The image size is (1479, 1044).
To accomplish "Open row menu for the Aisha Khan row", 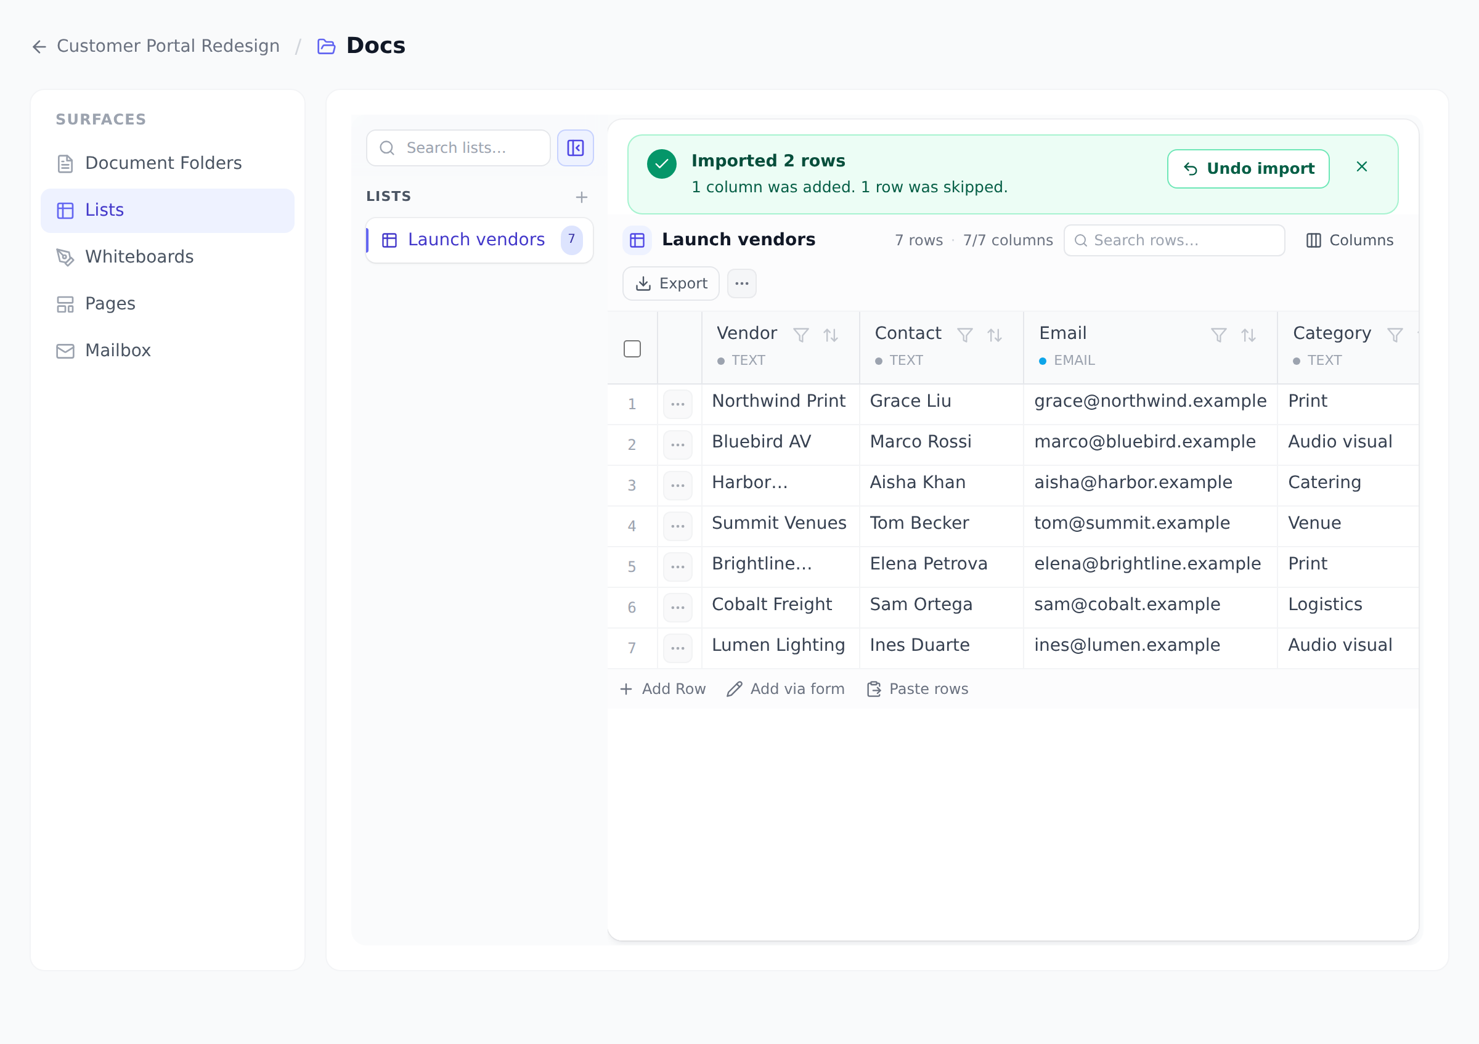I will pos(678,485).
